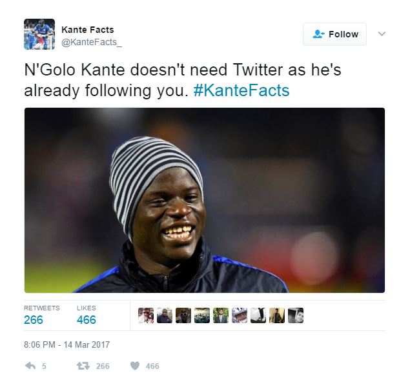Click the first liker avatar in the row
Viewport: 410px width, 389px height.
pos(146,315)
